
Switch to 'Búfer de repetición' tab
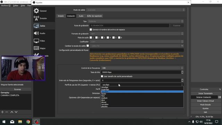point(94,16)
